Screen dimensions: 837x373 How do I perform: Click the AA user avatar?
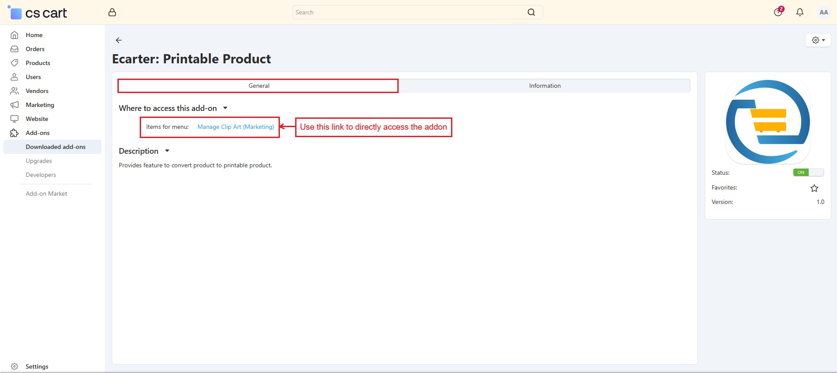(823, 12)
